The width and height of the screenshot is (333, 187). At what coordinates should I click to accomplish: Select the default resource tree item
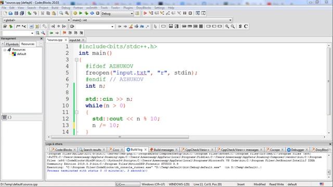tap(21, 54)
